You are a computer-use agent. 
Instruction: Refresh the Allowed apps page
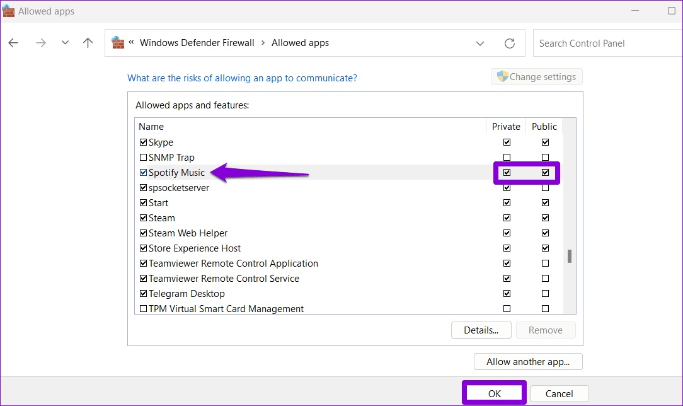point(510,43)
